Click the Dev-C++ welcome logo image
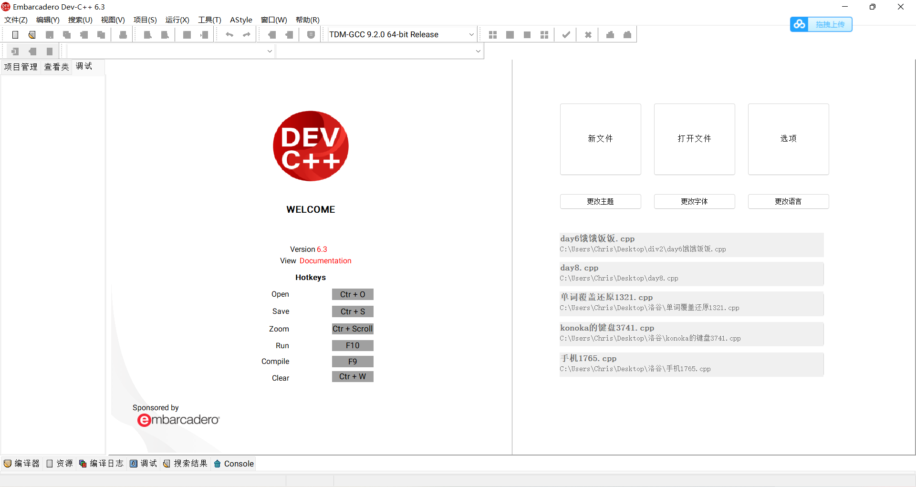The height and width of the screenshot is (487, 916). tap(311, 146)
